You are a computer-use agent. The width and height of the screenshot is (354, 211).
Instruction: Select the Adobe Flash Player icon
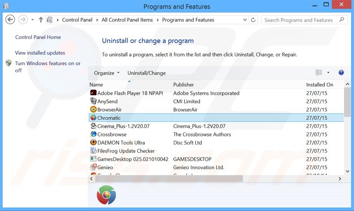click(93, 93)
